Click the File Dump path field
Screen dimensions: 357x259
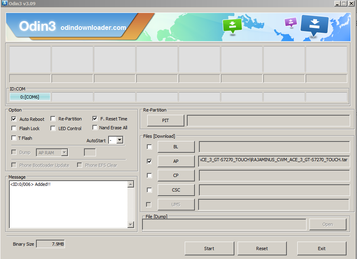coord(224,224)
